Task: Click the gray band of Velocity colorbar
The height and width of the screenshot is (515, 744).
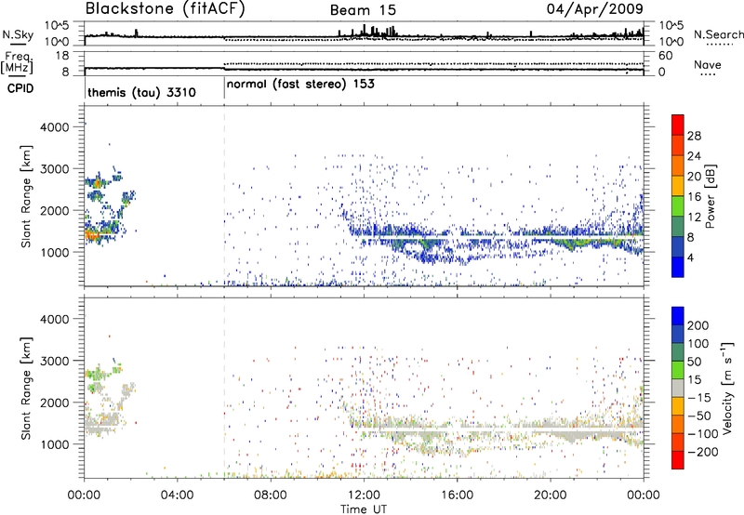Action: click(x=678, y=388)
